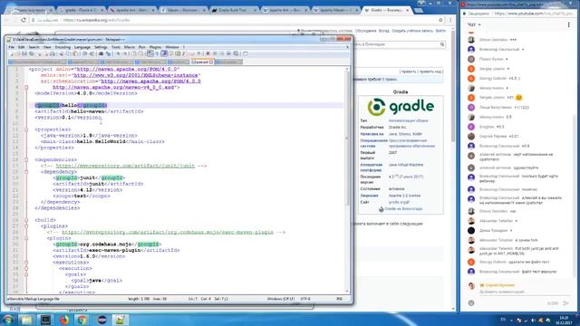Screen dimensions: 580x326
Task: Click the UTF-8 encoding status bar field
Action: 305,299
